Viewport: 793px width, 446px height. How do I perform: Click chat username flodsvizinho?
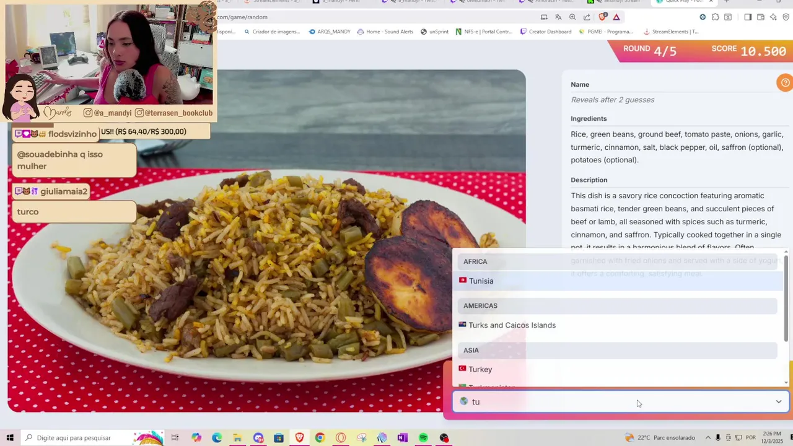point(72,134)
